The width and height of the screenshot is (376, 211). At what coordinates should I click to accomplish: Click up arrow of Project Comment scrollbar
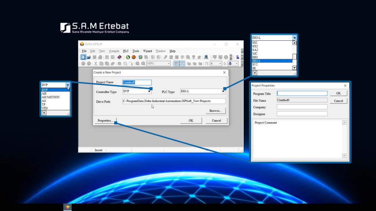344,122
